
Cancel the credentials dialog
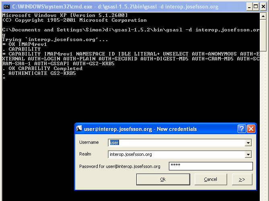point(211,179)
